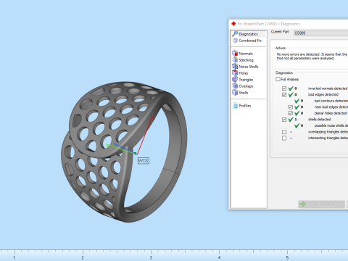This screenshot has height=261, width=348.
Task: Click the 'possible noise shells' text
Action: click(x=331, y=125)
